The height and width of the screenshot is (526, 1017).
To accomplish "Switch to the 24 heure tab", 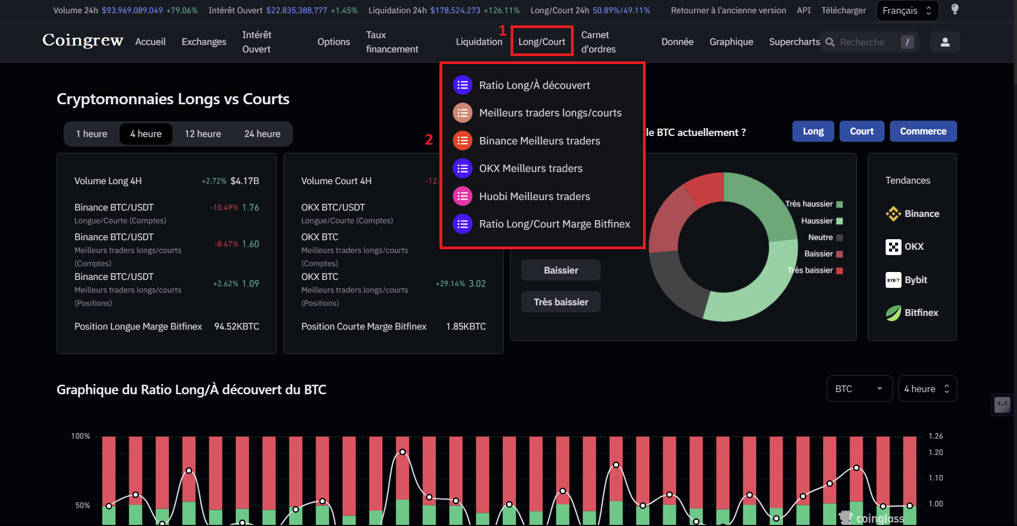I will coord(262,133).
